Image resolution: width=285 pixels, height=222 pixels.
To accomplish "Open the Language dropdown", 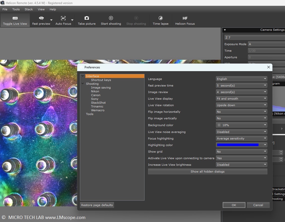I will [x=241, y=79].
